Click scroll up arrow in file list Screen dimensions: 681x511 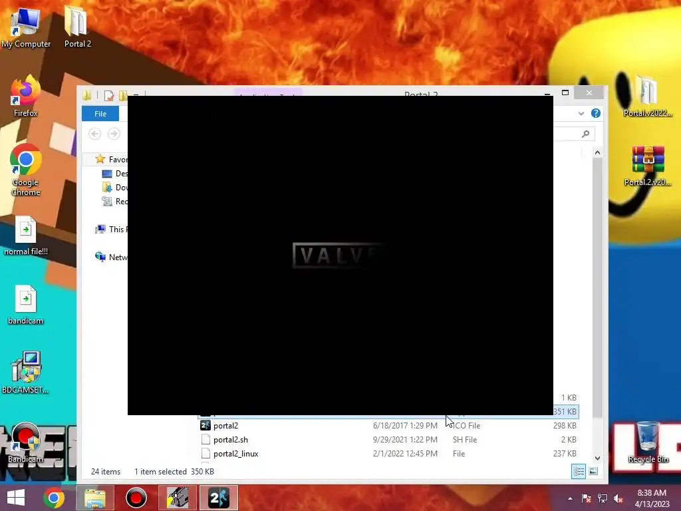pyautogui.click(x=598, y=152)
